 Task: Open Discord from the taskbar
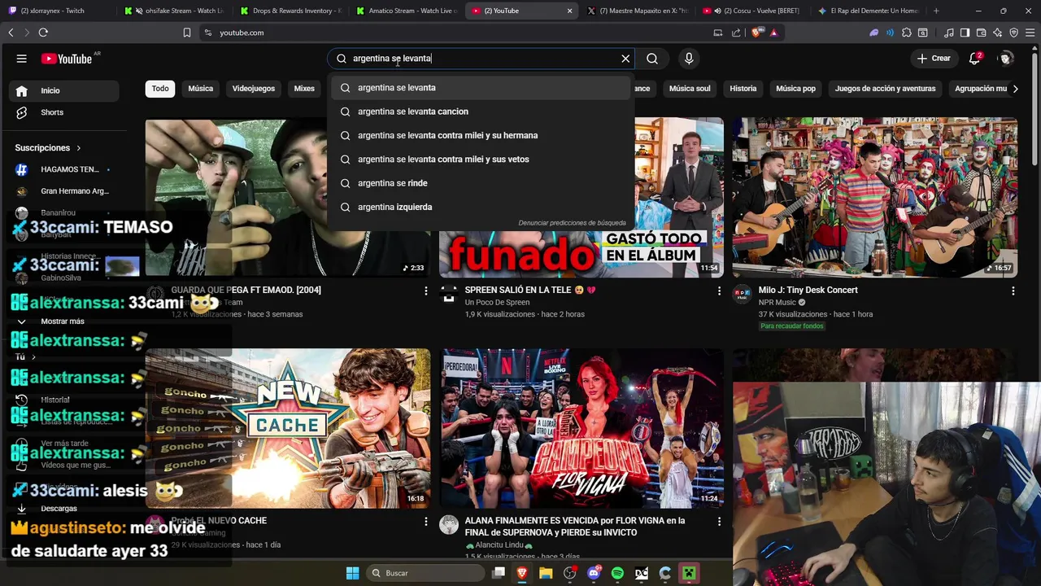594,573
